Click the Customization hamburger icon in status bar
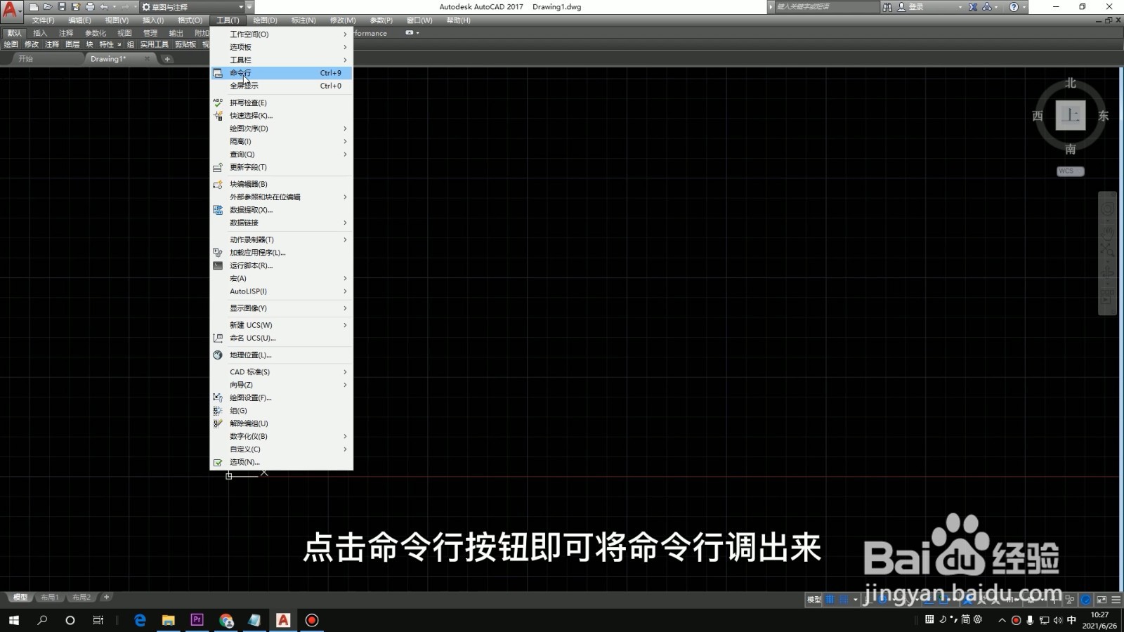1124x632 pixels. coord(1116,600)
